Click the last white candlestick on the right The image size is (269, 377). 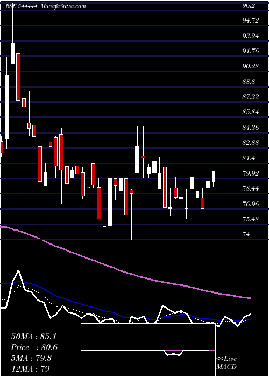coord(214,177)
